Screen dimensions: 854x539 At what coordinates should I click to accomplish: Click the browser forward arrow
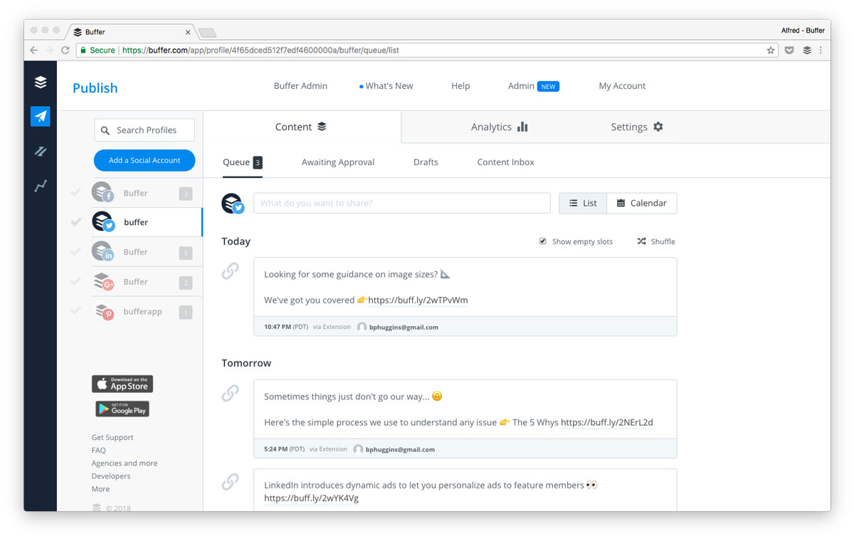[x=49, y=51]
